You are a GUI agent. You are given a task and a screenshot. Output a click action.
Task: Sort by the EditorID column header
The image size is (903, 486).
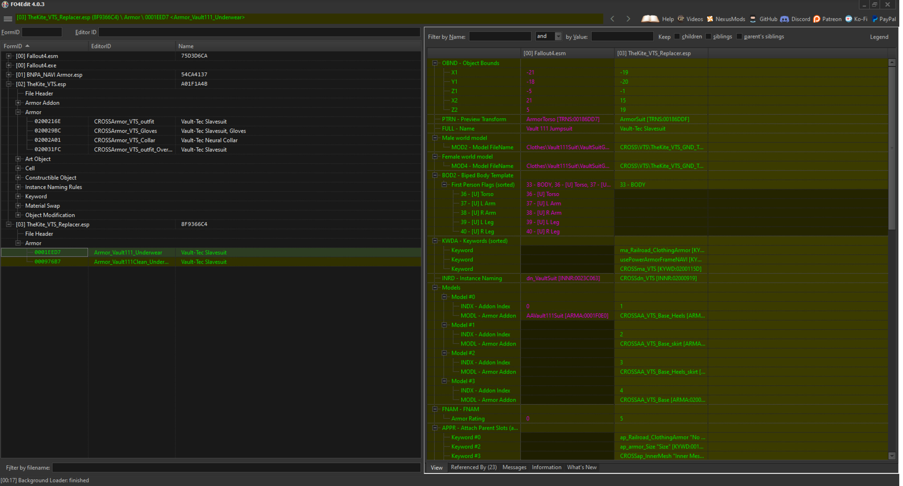click(x=132, y=46)
